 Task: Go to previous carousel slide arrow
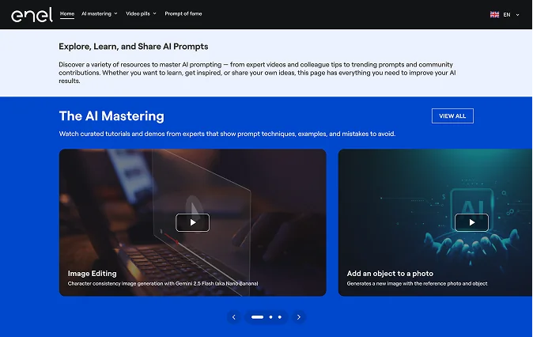pyautogui.click(x=234, y=317)
